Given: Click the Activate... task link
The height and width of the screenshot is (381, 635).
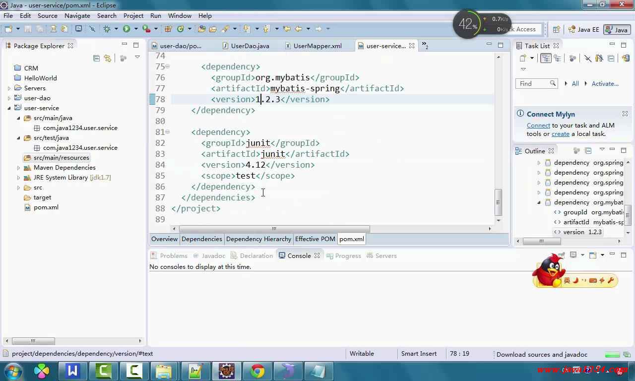Looking at the screenshot, I should click(605, 84).
